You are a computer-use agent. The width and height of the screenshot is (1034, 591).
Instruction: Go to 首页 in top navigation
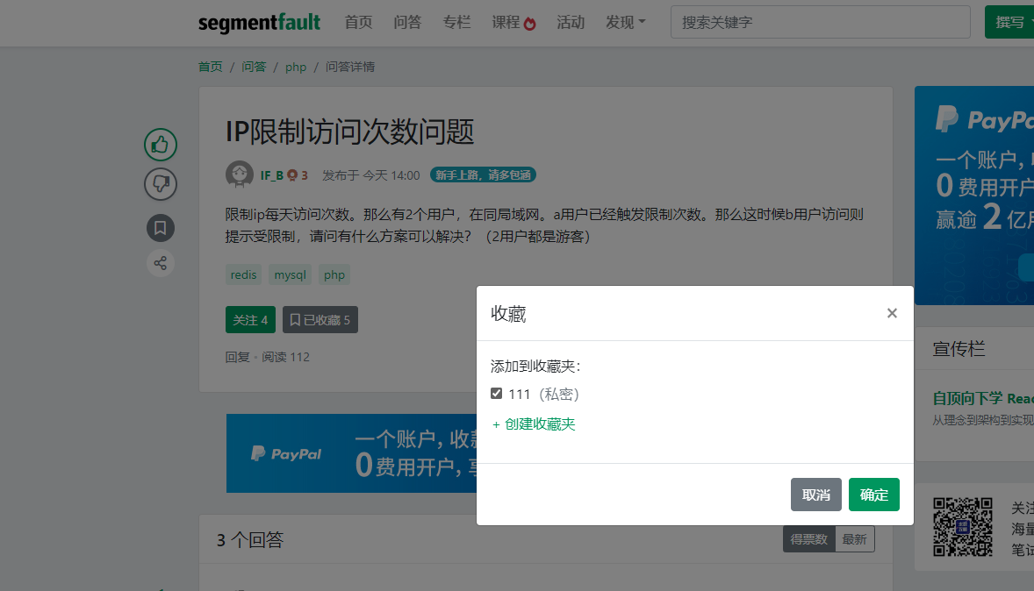tap(358, 23)
